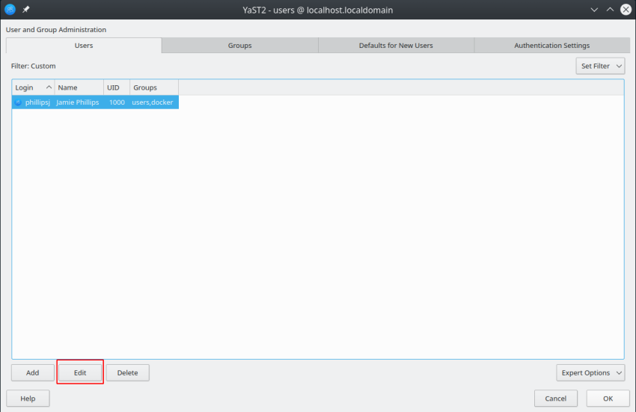Click the Jamie Phillips name cell
636x412 pixels.
(x=78, y=102)
